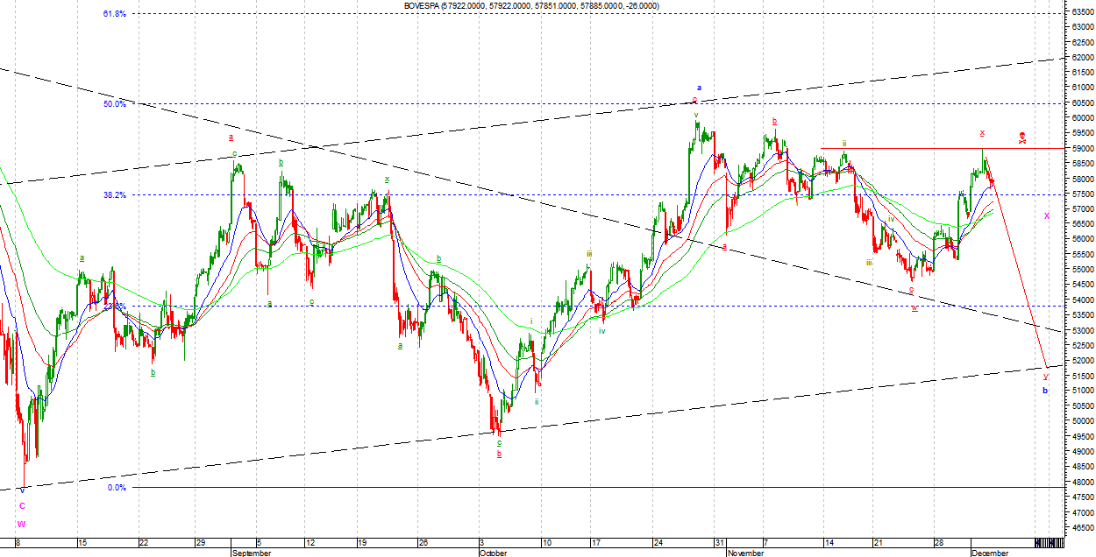1096x557 pixels.
Task: Select blue wave a label above October peak
Action: click(x=699, y=88)
